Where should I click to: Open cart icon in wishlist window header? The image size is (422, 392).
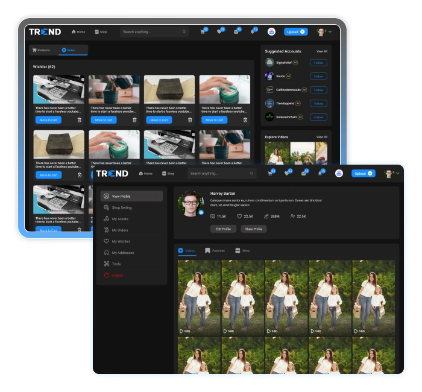coord(203,32)
